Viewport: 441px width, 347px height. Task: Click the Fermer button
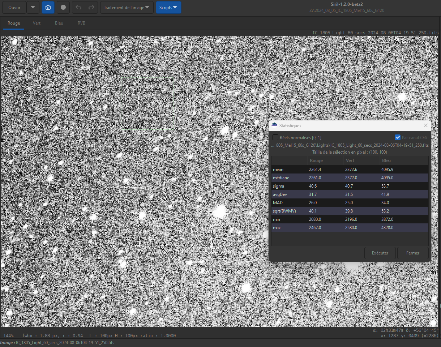(x=413, y=253)
